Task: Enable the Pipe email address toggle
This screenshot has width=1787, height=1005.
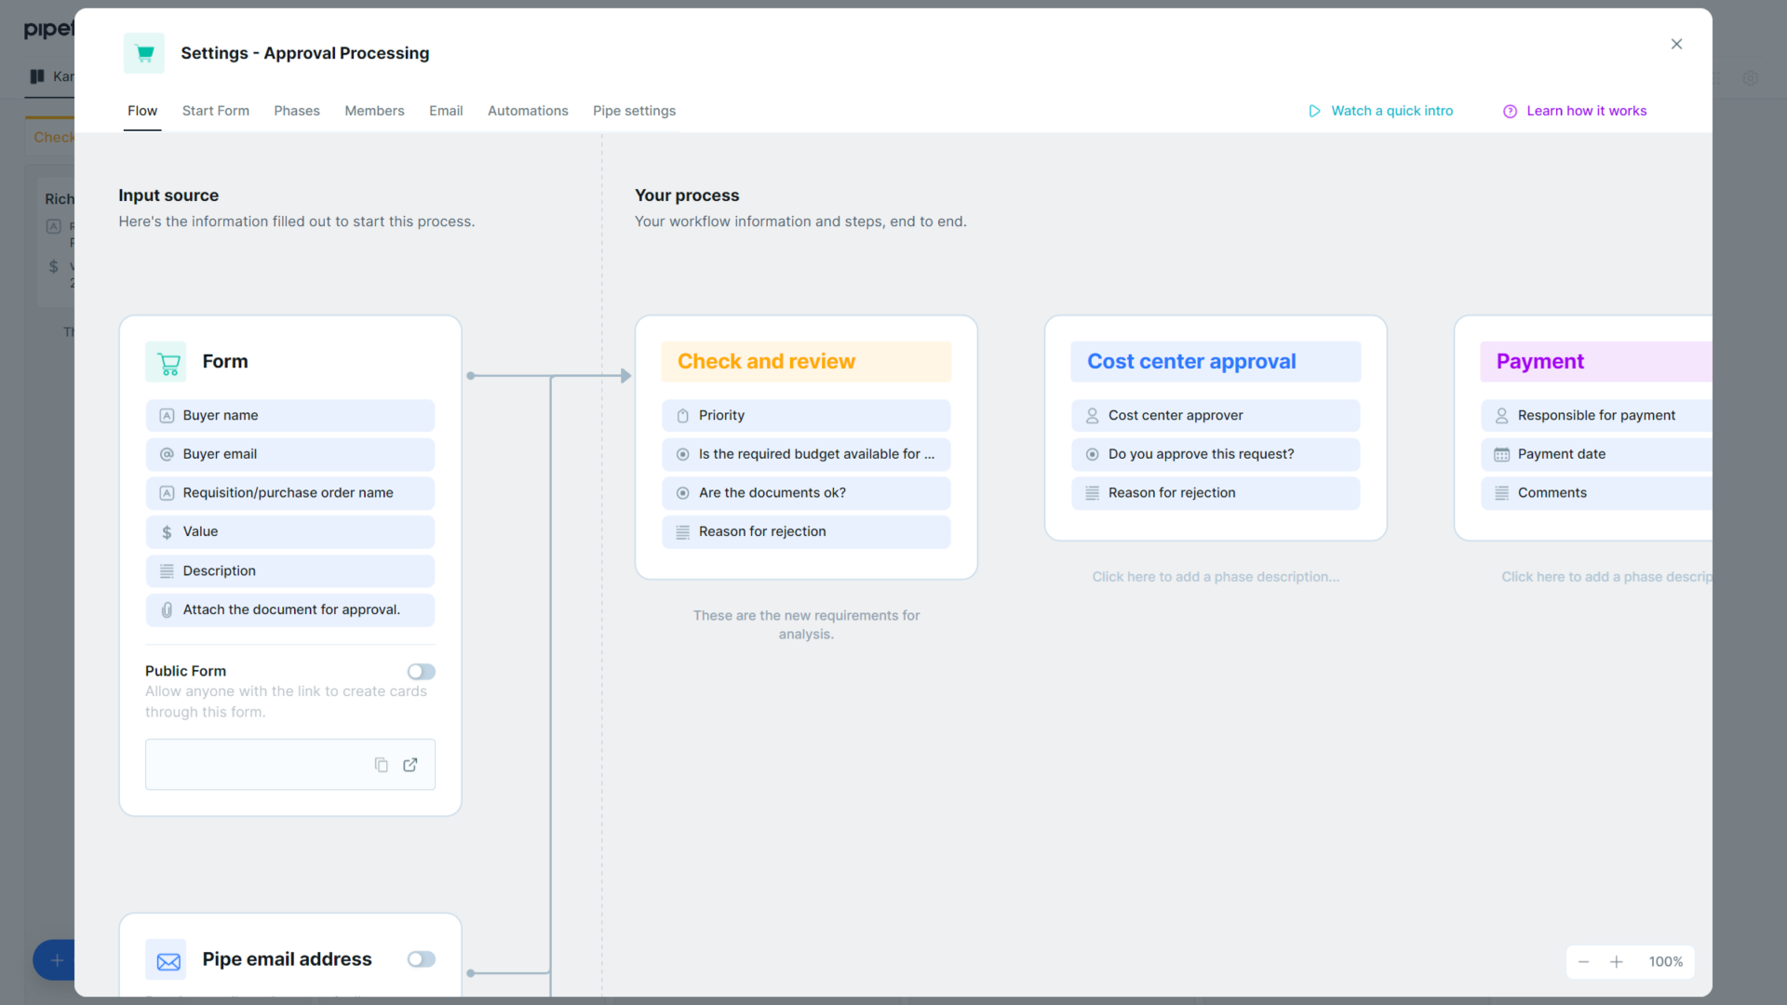Action: [x=421, y=959]
